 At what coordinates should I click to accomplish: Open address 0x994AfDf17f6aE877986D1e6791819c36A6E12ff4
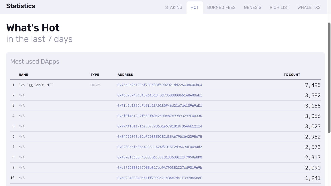tap(160, 126)
